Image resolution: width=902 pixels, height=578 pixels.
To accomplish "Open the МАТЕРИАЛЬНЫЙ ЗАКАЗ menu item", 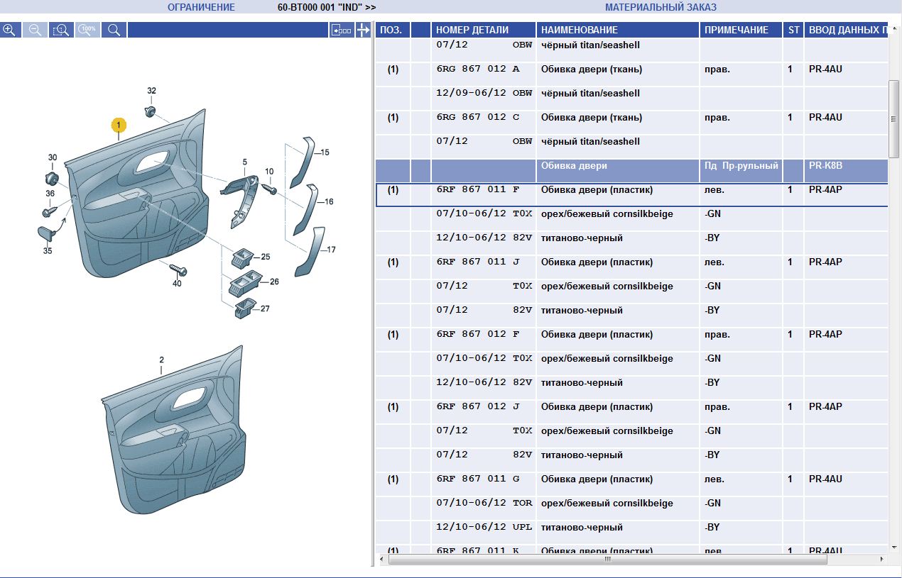I will coord(661,8).
